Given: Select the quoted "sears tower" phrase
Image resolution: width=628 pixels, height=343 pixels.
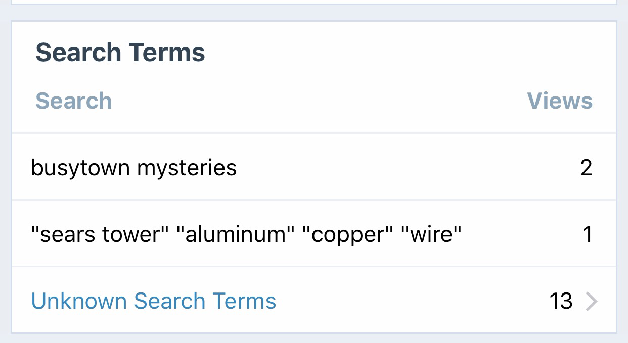Looking at the screenshot, I should coord(100,234).
